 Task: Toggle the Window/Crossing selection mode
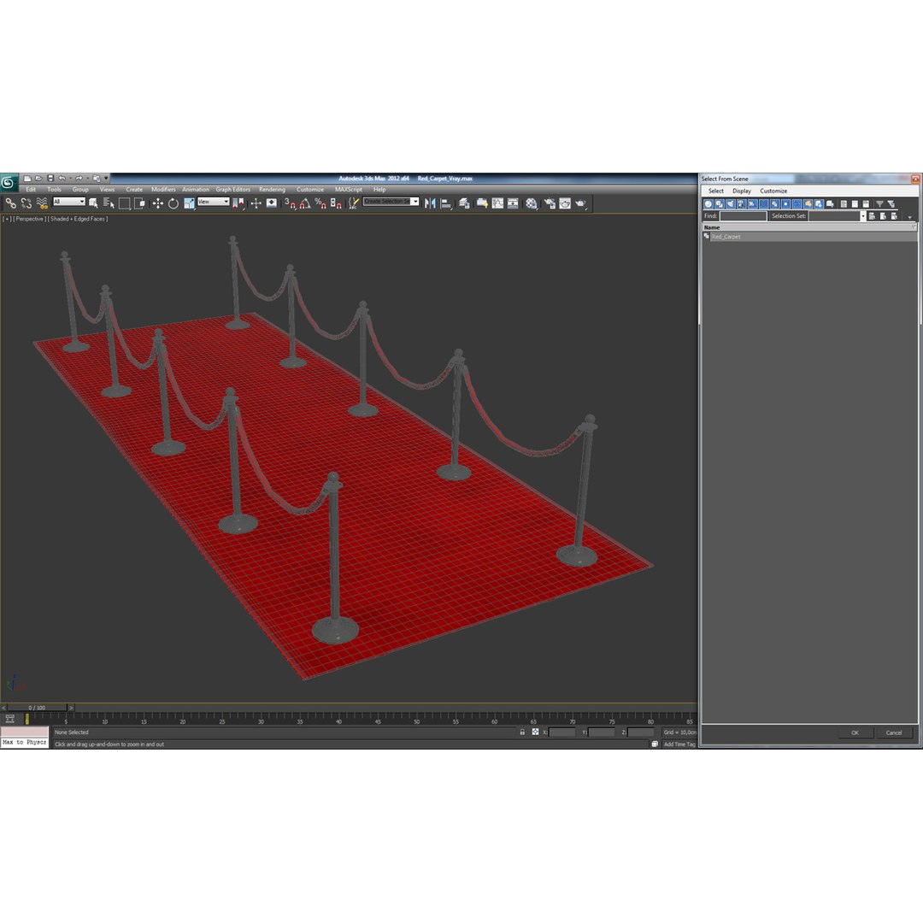click(139, 203)
